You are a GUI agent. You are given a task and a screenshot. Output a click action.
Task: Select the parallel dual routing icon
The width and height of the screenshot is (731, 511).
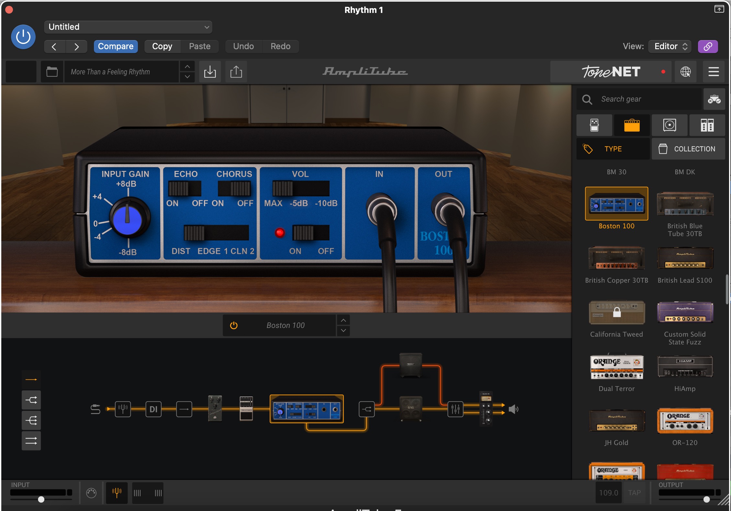point(31,441)
